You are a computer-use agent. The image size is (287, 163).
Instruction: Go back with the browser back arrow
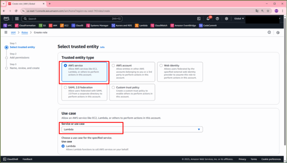tap(4, 11)
